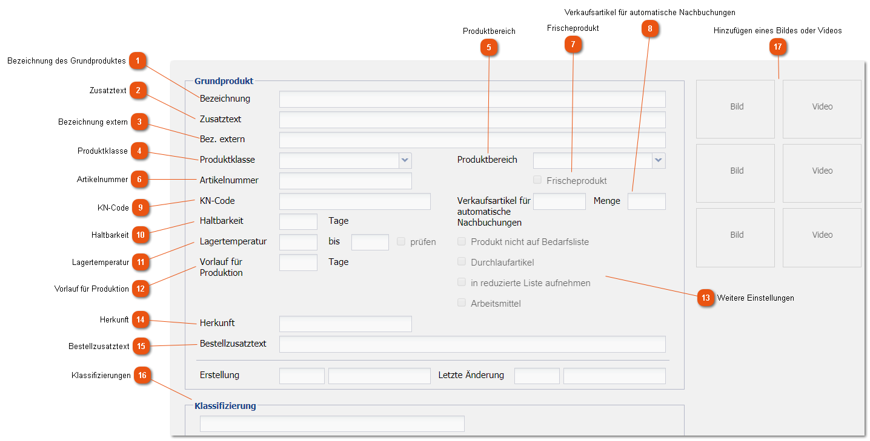870x441 pixels.
Task: Click the top Video placeholder
Action: pyautogui.click(x=822, y=109)
